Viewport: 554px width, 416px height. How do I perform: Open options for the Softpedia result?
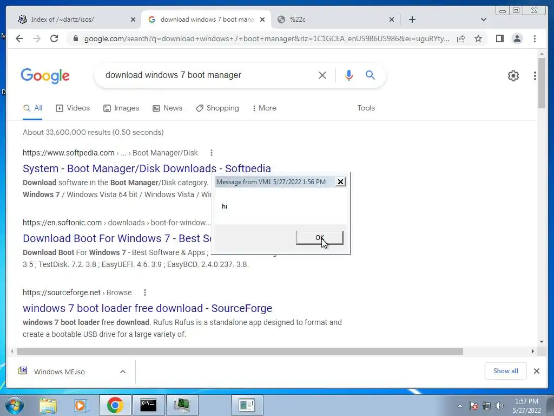tap(212, 153)
